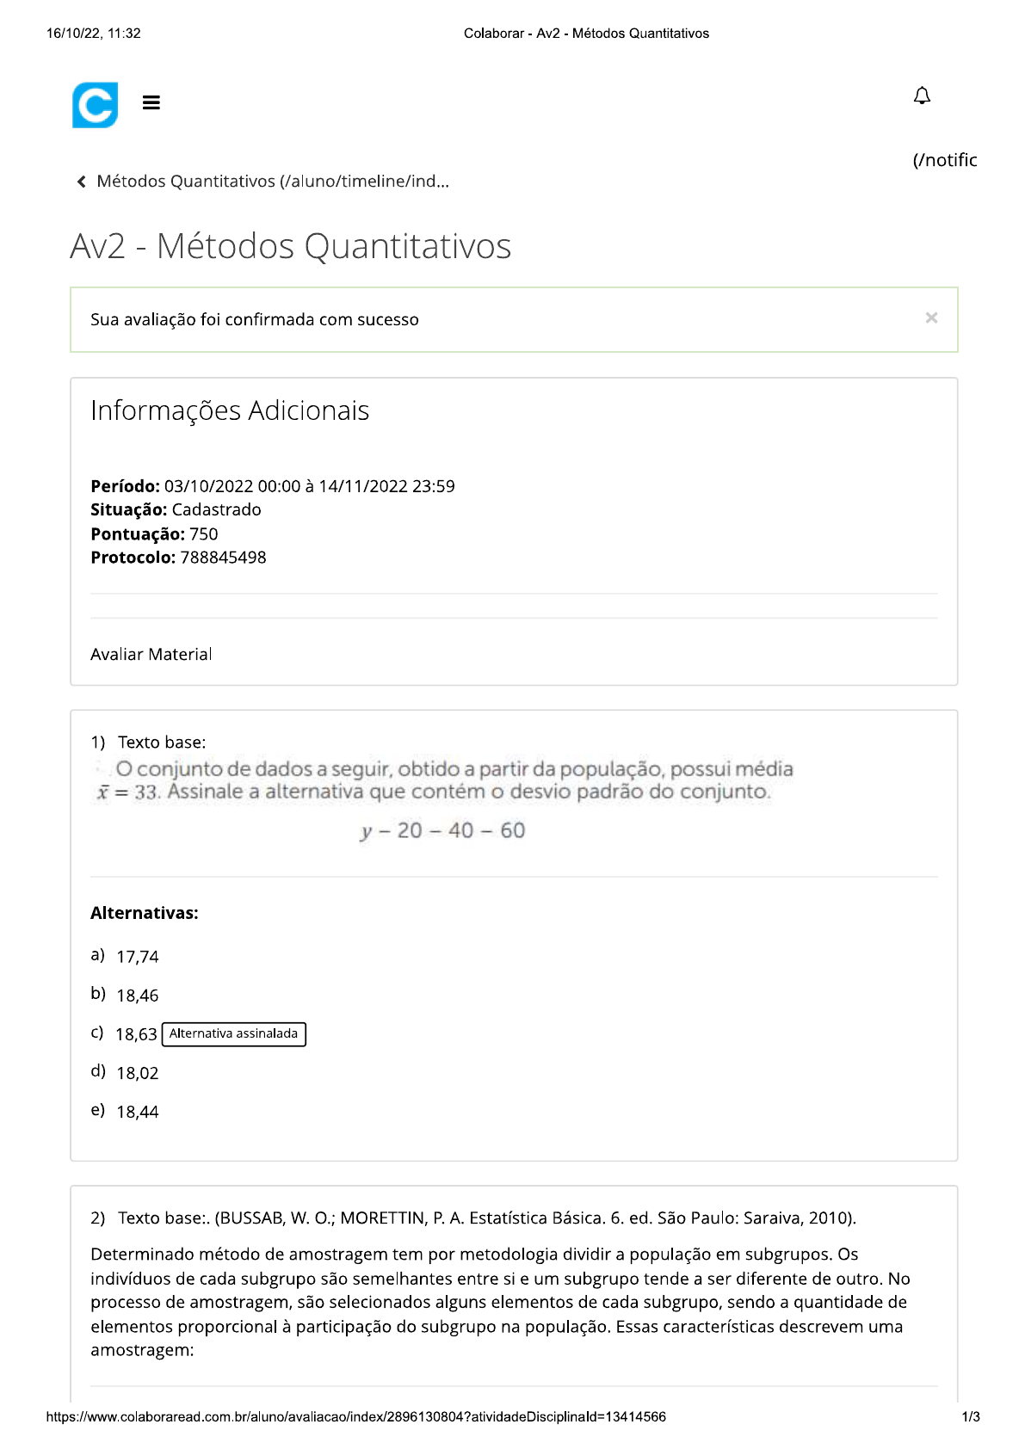
Task: Select alternative c) 18,63
Action: tap(136, 1034)
